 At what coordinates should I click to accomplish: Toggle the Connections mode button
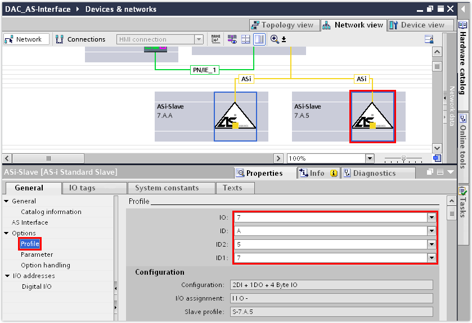pyautogui.click(x=80, y=39)
